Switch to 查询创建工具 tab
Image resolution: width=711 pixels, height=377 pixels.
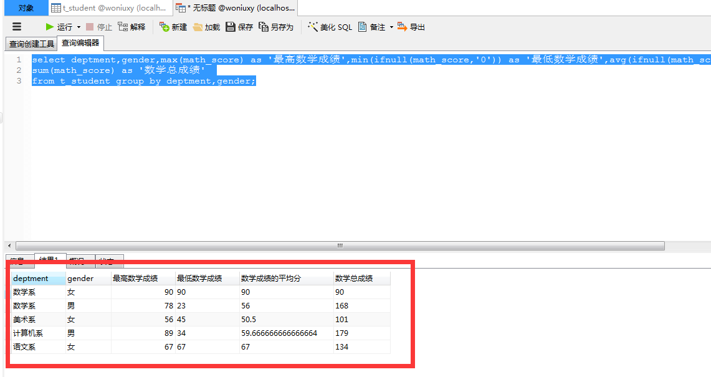(x=31, y=44)
